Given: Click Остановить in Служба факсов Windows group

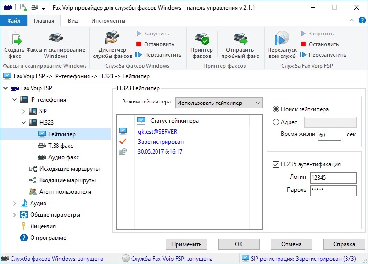Looking at the screenshot, I should tap(155, 44).
